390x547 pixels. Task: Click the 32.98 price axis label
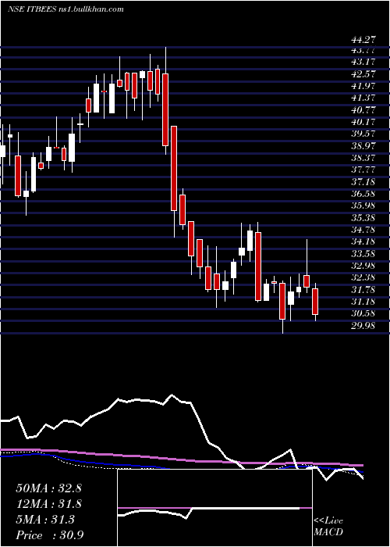(363, 266)
